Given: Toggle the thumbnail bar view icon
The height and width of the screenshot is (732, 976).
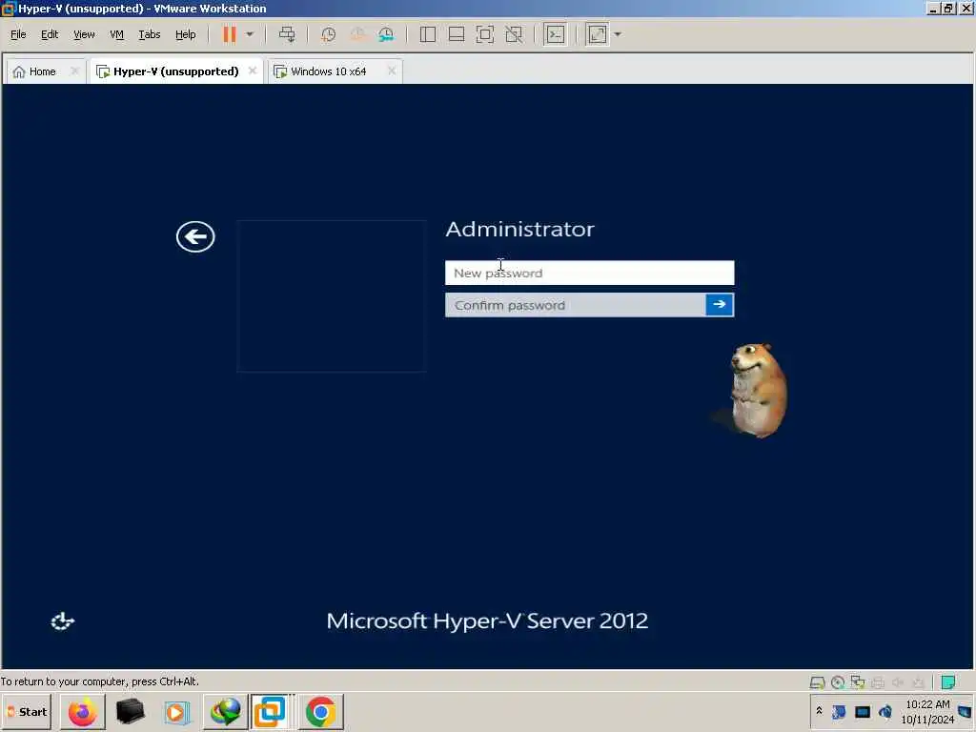Looking at the screenshot, I should point(457,34).
